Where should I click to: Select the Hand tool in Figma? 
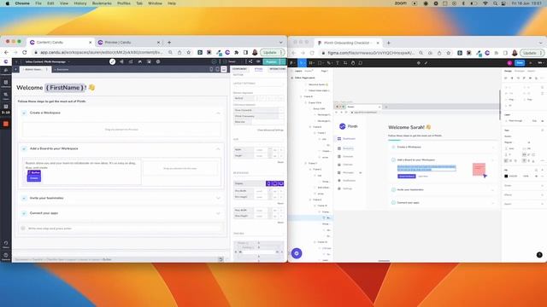coord(353,63)
